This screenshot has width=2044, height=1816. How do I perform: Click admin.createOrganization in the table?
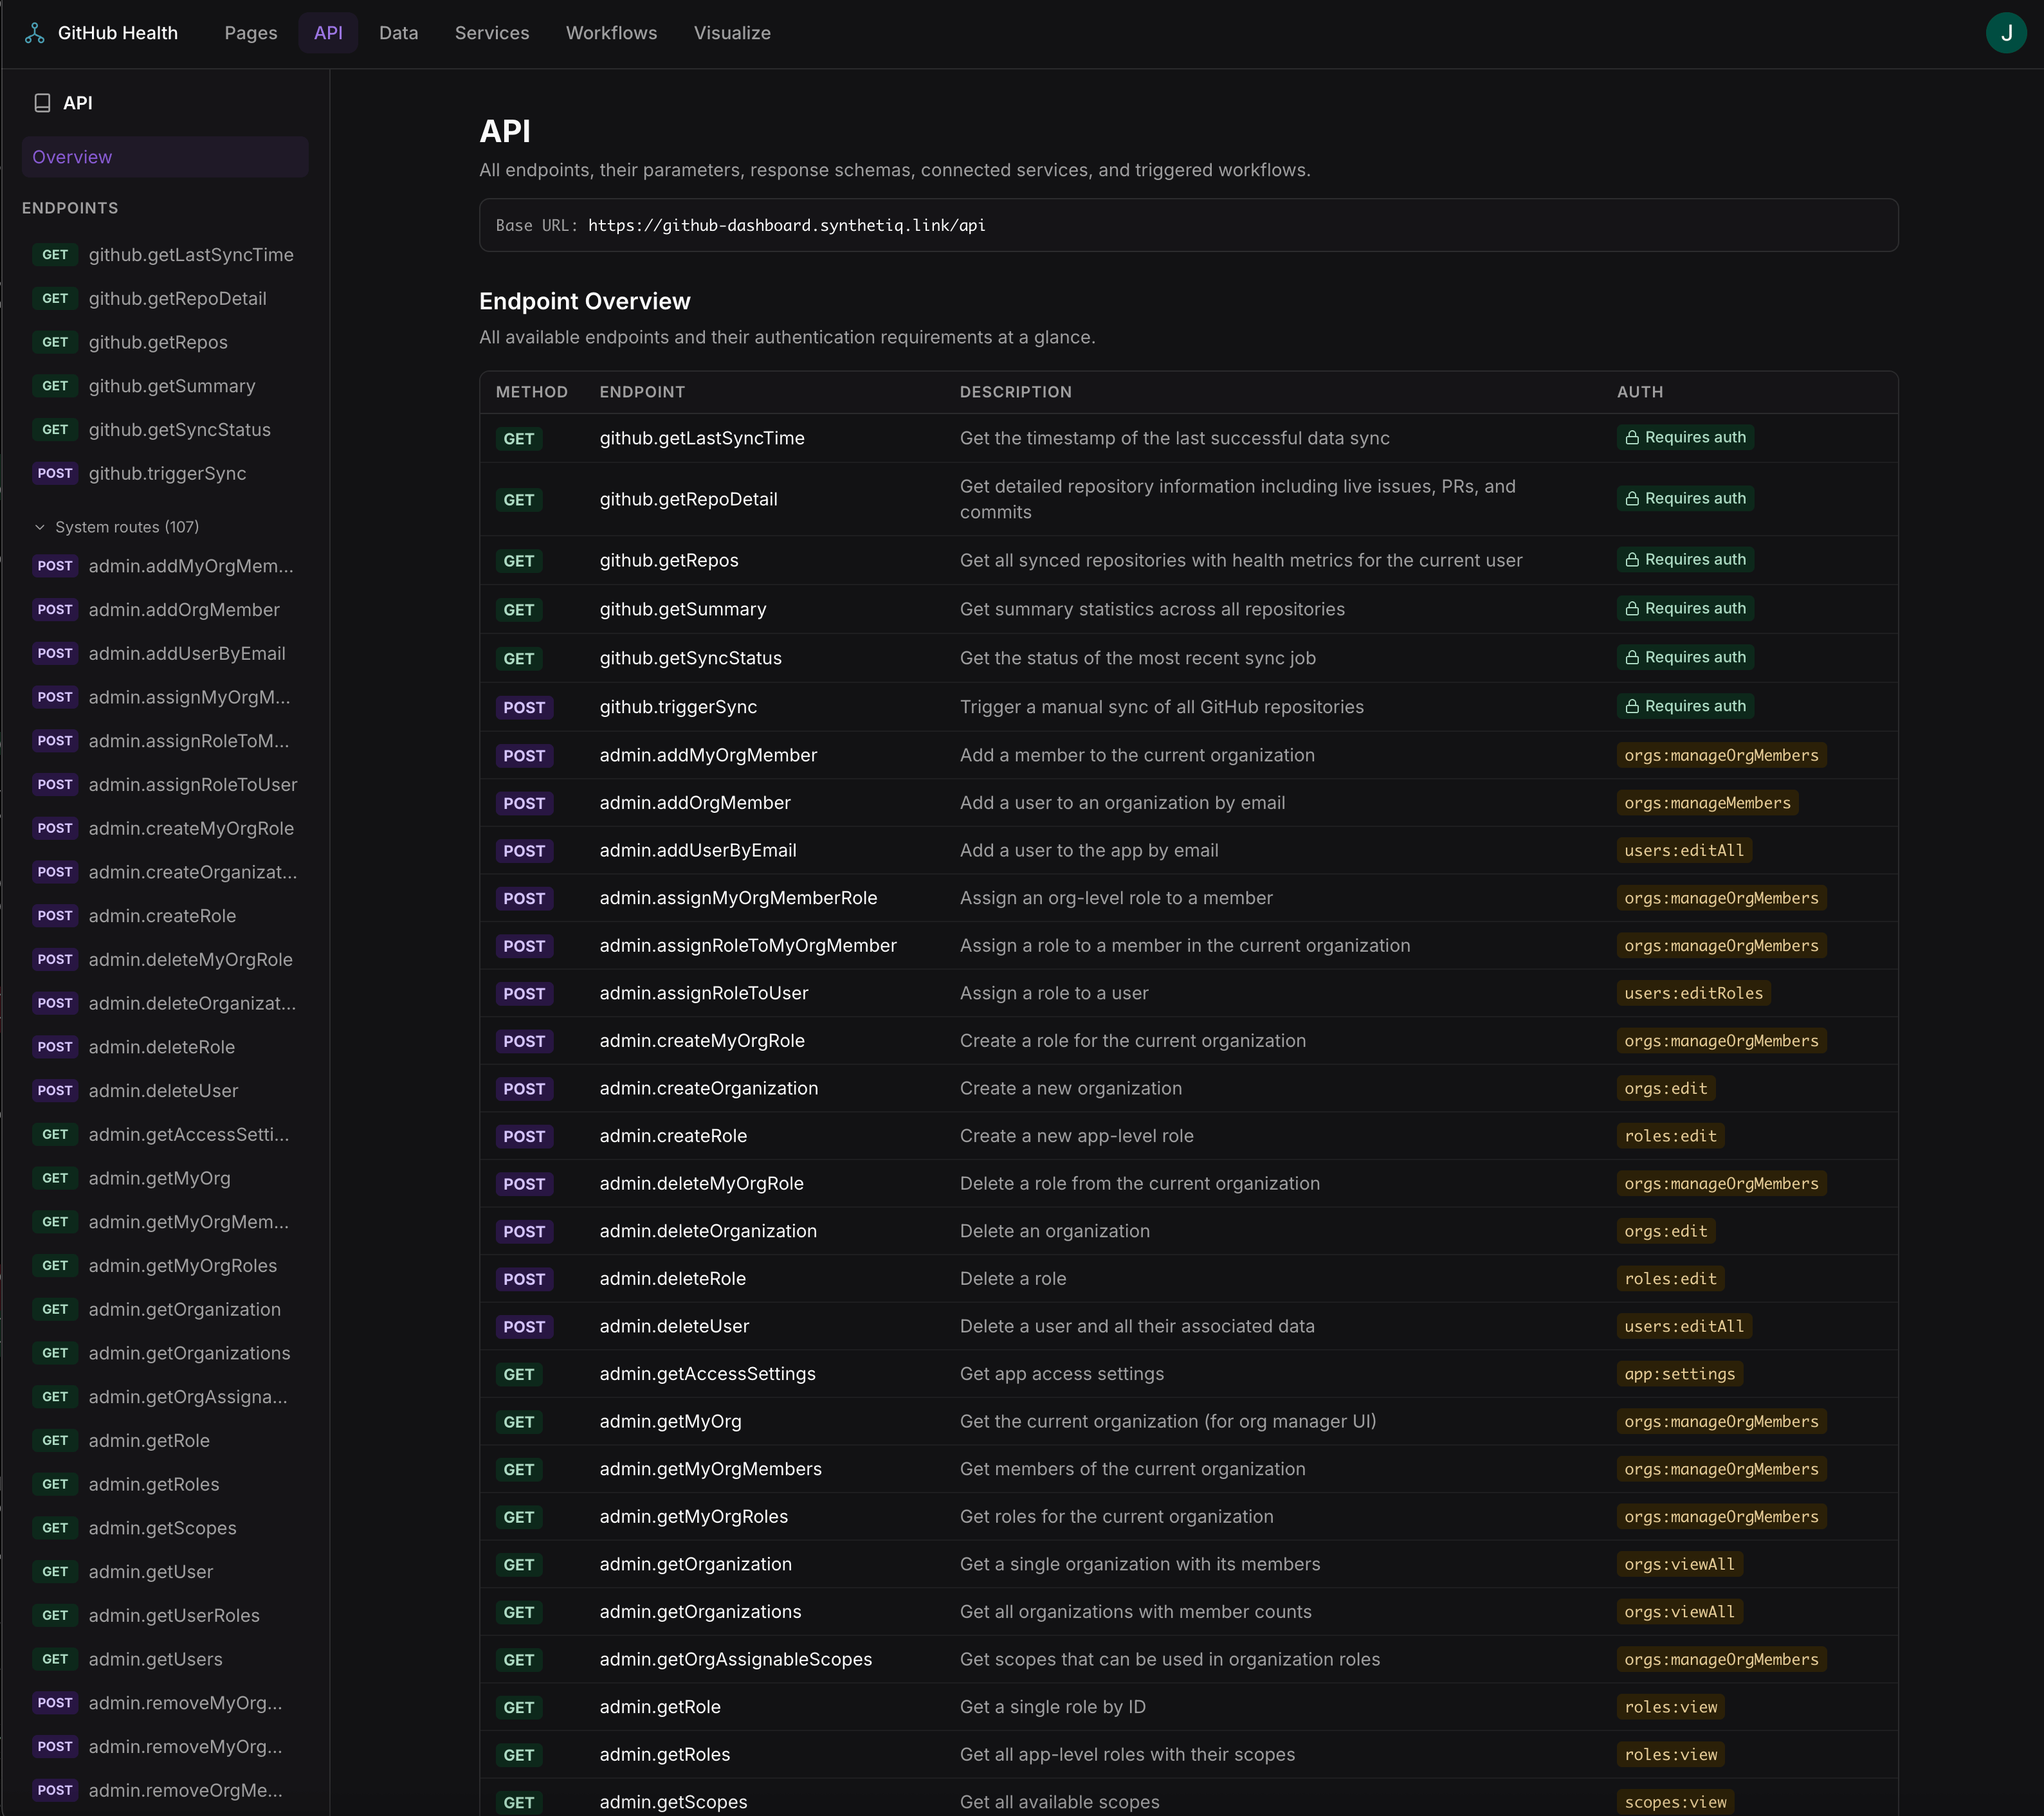[x=709, y=1088]
